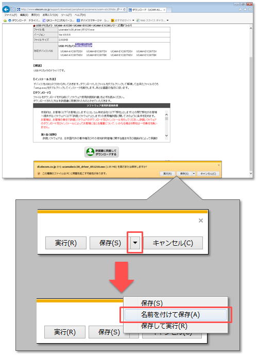Expand the Web スライス ギャラリー dropdown
Screen dimensions: 258x356
[x=167, y=21]
